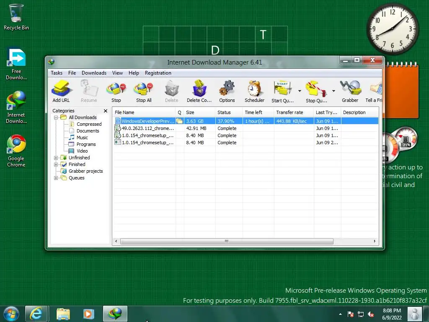429x322 pixels.
Task: Click the Q column header
Action: tap(179, 112)
